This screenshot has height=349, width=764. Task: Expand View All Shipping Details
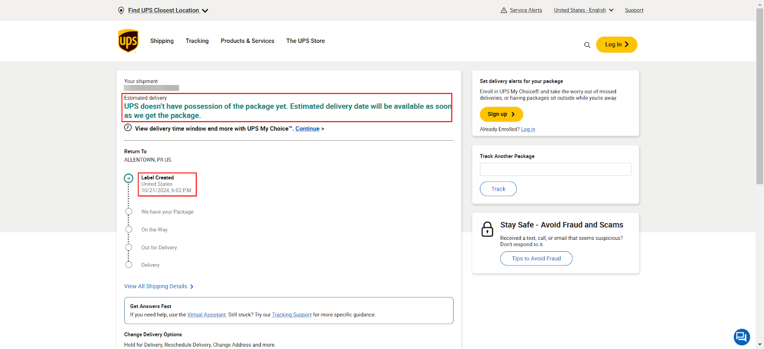point(159,287)
